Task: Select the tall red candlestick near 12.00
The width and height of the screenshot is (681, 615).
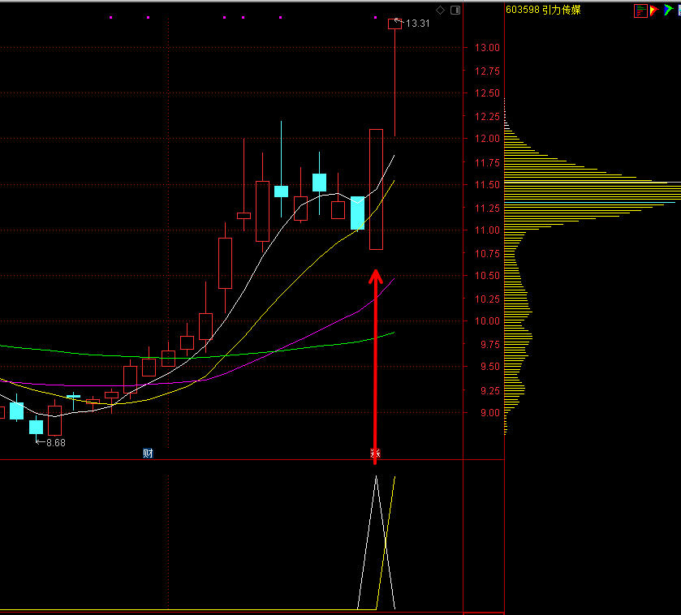Action: coord(376,189)
